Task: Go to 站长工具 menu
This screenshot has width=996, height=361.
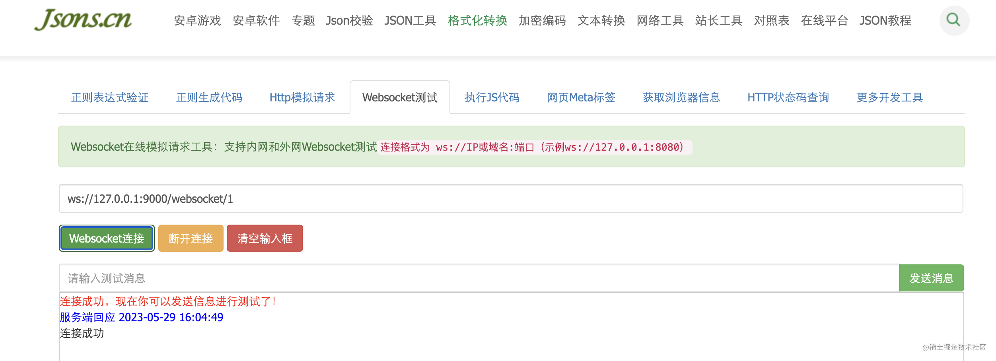Action: tap(719, 20)
